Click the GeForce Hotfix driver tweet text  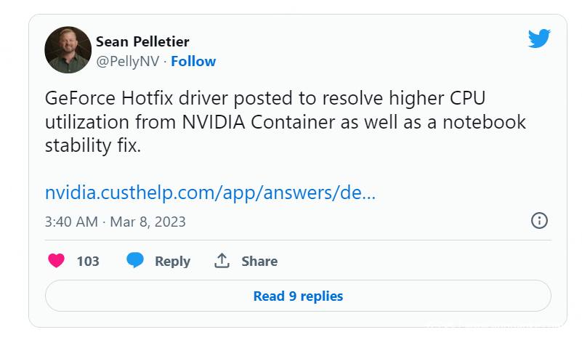click(x=286, y=122)
